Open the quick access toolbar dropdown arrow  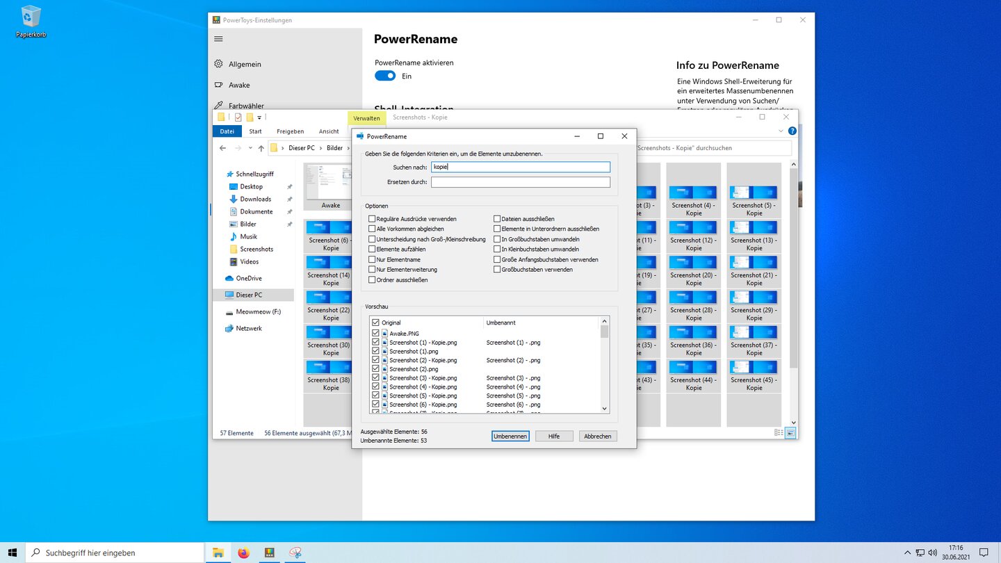pyautogui.click(x=259, y=117)
